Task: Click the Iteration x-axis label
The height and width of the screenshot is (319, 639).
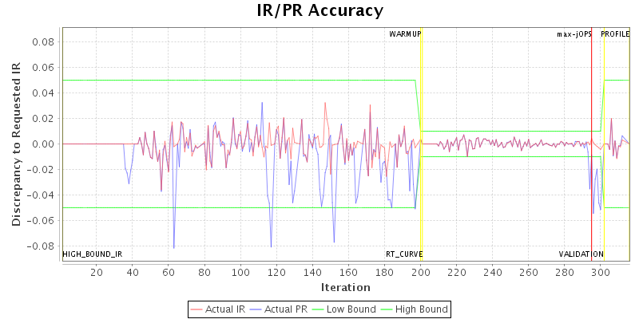Action: click(x=345, y=287)
